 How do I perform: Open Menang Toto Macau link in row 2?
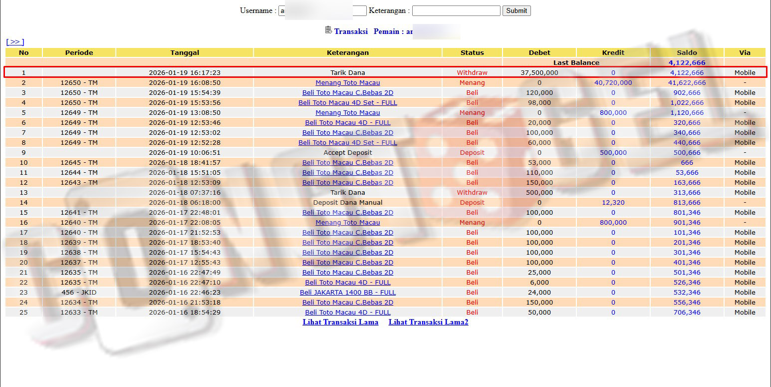(347, 83)
